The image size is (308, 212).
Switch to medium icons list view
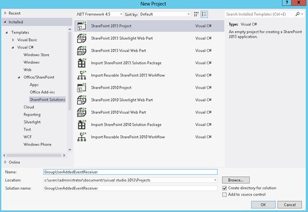tap(204, 14)
